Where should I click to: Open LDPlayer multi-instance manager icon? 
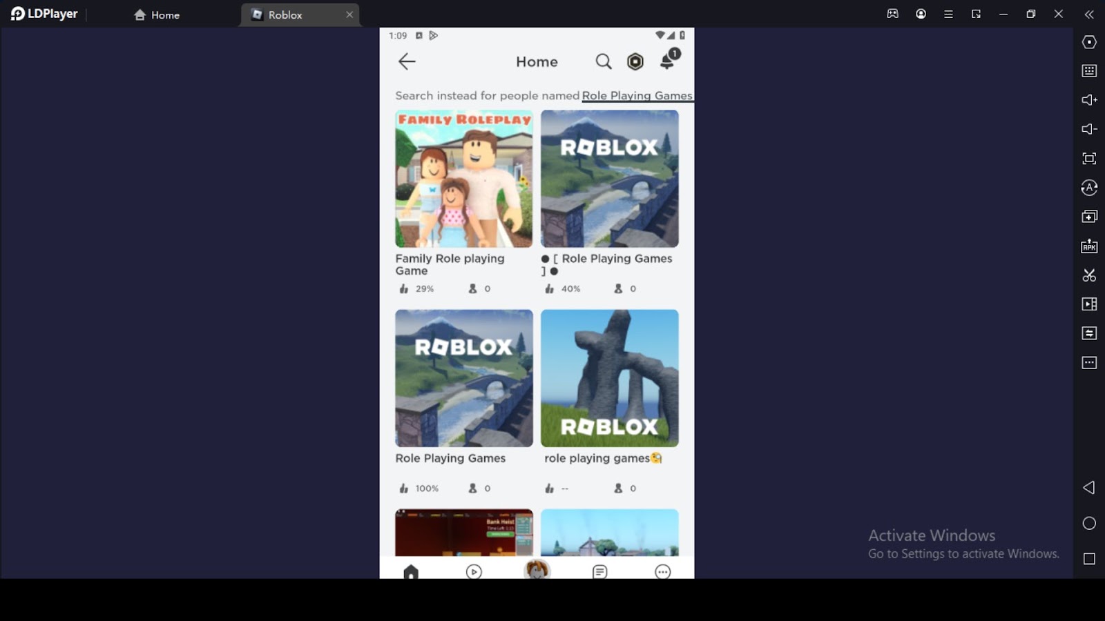click(1089, 217)
